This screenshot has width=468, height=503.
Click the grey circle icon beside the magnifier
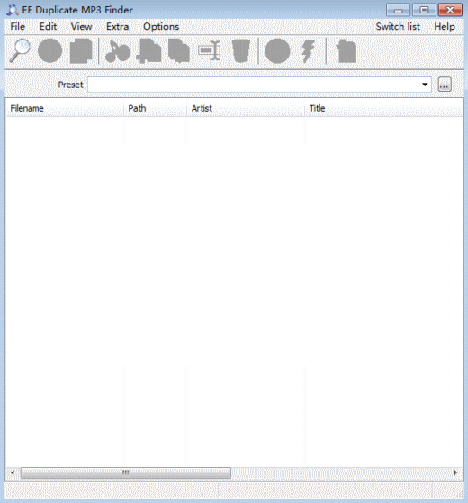[49, 50]
